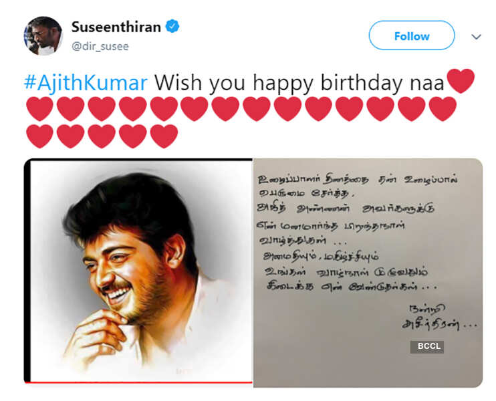Open Suseenthiran's profile picture avatar
496x401 pixels.
tap(43, 35)
